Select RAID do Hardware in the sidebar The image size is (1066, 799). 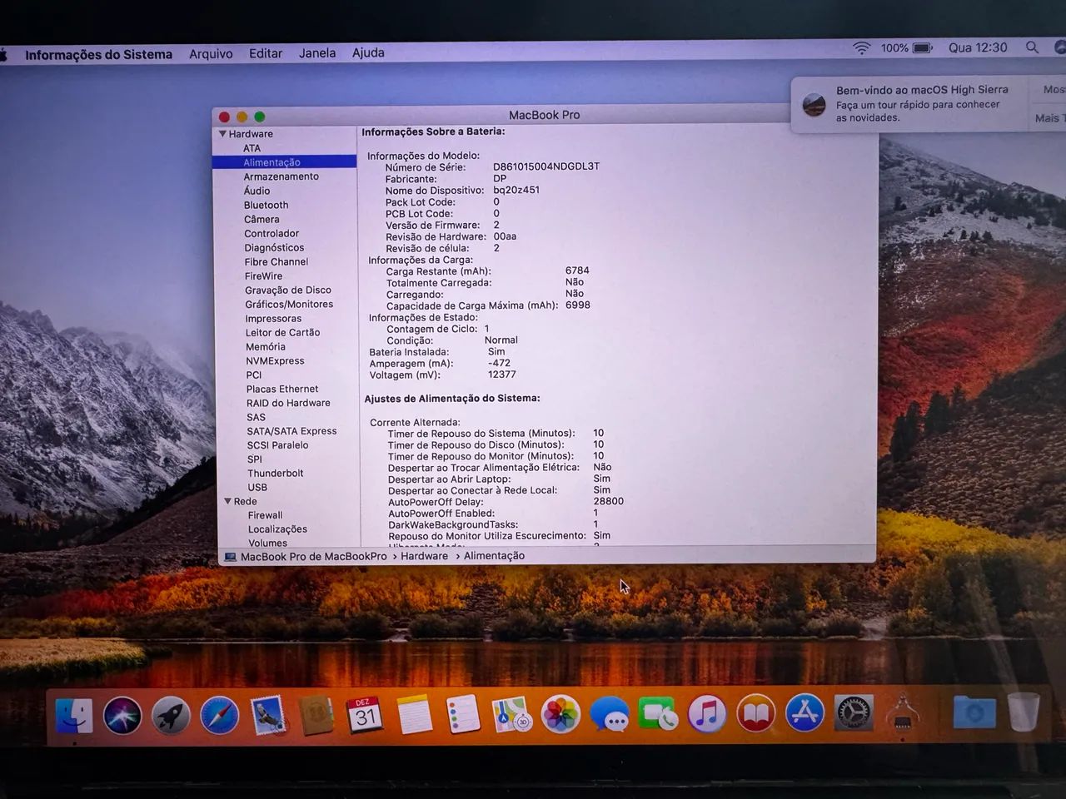pyautogui.click(x=286, y=403)
